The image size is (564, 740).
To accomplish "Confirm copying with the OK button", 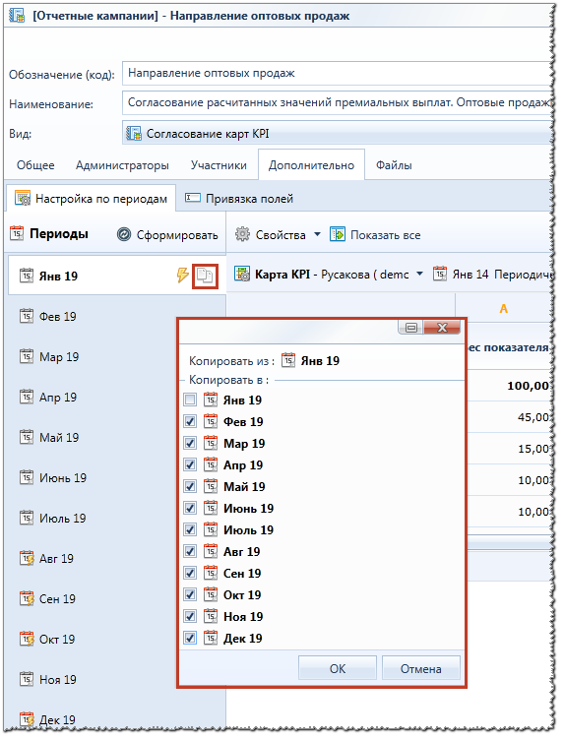I will [338, 669].
